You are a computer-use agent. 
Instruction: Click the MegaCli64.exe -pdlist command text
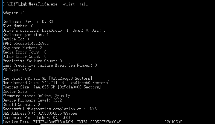pos(58,4)
